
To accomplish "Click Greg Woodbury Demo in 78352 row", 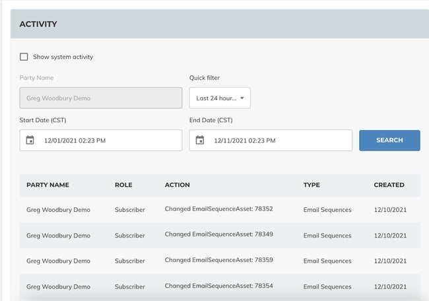I will click(58, 210).
